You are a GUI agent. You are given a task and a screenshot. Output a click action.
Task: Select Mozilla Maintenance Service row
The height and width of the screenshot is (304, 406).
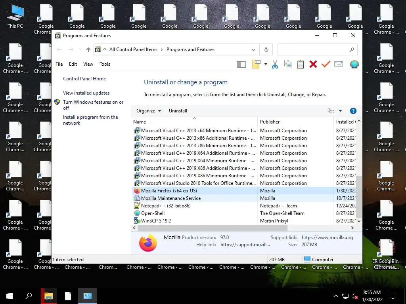tap(244, 198)
